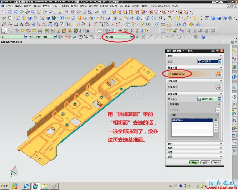Click the folder icon in the taskbar
Viewport: 238px width, 190px height.
[x=45, y=186]
